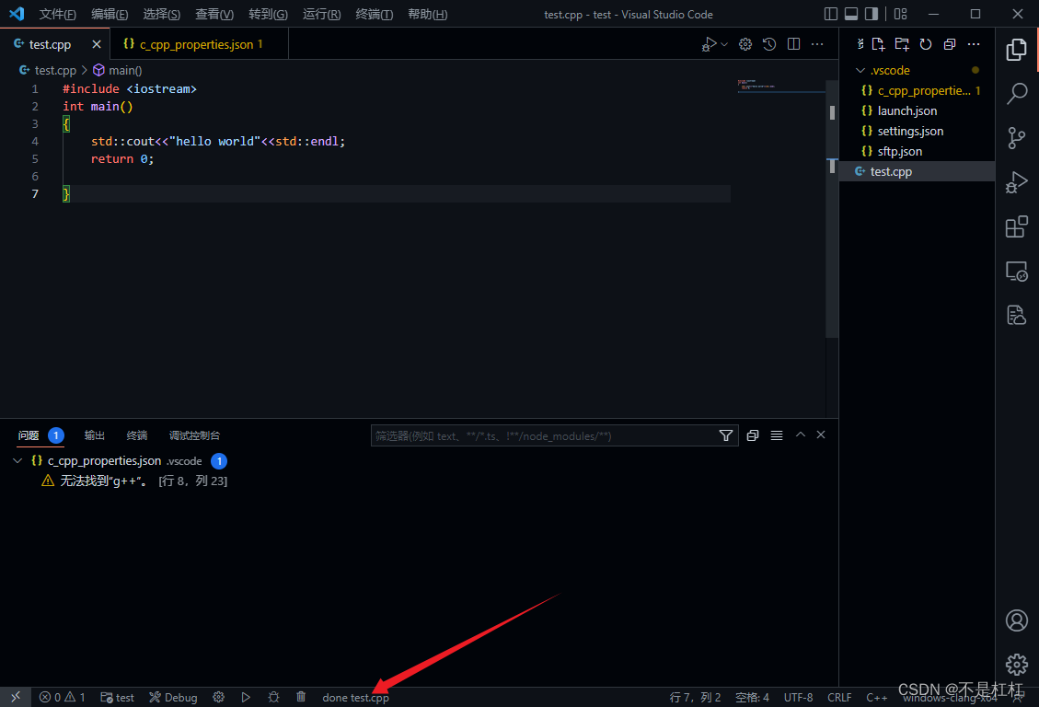Toggle the Problems filter icon

coord(726,435)
